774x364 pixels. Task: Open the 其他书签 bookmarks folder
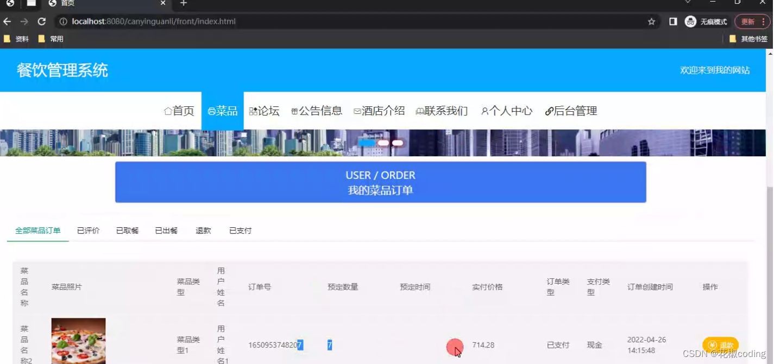click(748, 39)
